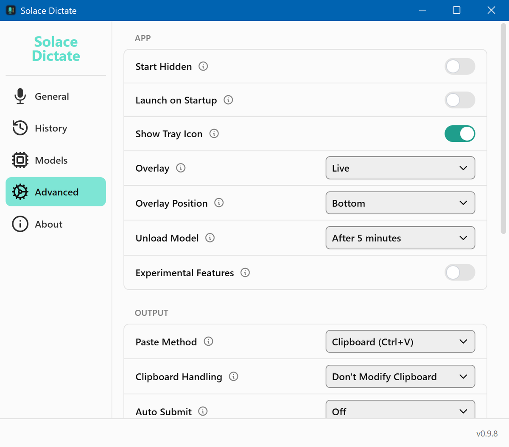Screen dimensions: 509x447
Task: Switch to the Models section
Action: (x=56, y=160)
